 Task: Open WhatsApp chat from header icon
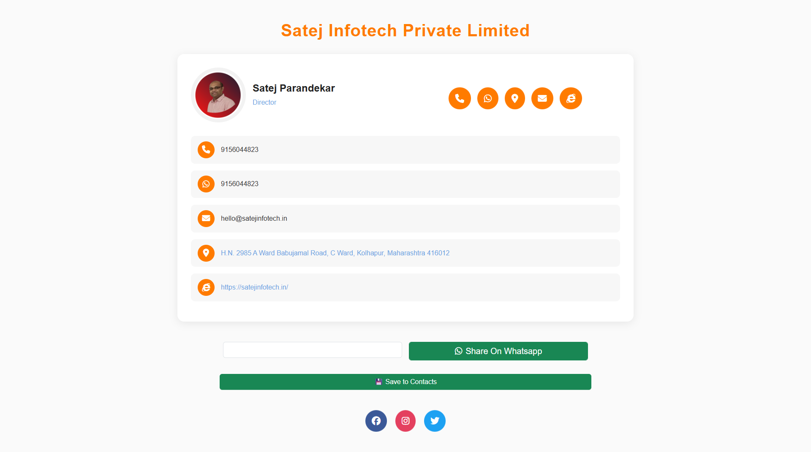(x=488, y=98)
